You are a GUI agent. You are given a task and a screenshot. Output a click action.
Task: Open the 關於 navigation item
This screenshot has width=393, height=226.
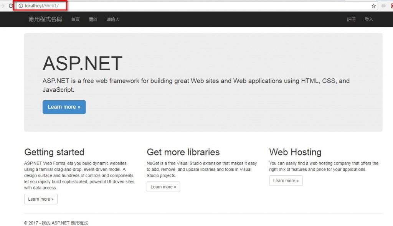tap(93, 19)
